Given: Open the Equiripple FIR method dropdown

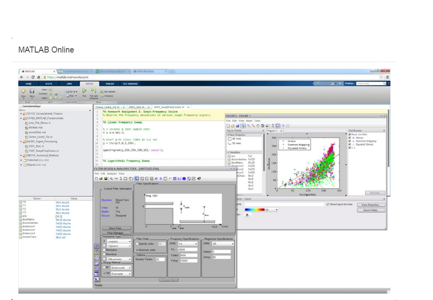Looking at the screenshot, I should [121, 274].
